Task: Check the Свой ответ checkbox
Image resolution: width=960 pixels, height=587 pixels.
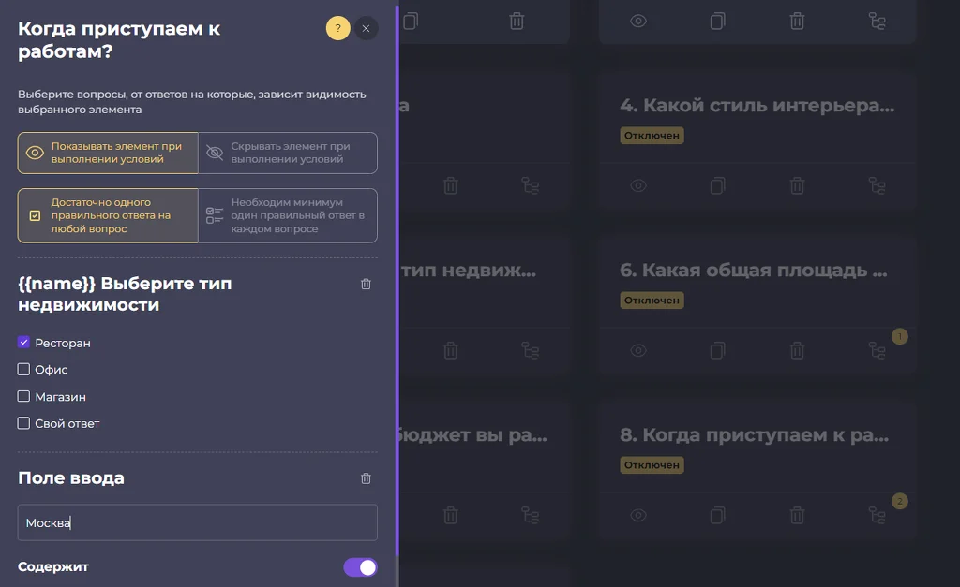Action: [x=23, y=423]
